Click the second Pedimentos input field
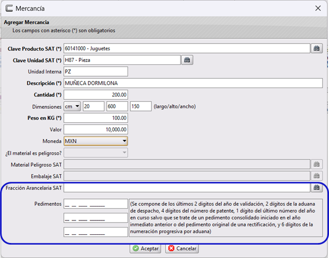This screenshot has width=329, height=258. [96, 218]
